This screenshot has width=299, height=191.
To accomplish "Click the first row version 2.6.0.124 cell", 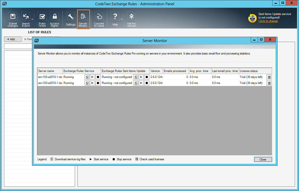I will coord(156,77).
